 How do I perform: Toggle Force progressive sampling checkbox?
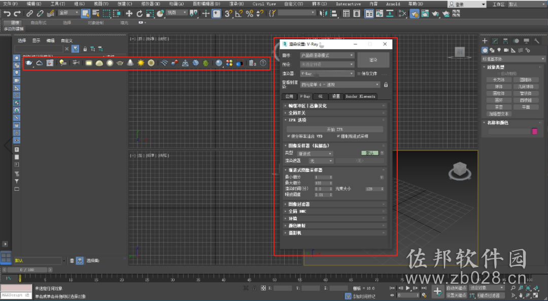(338, 137)
